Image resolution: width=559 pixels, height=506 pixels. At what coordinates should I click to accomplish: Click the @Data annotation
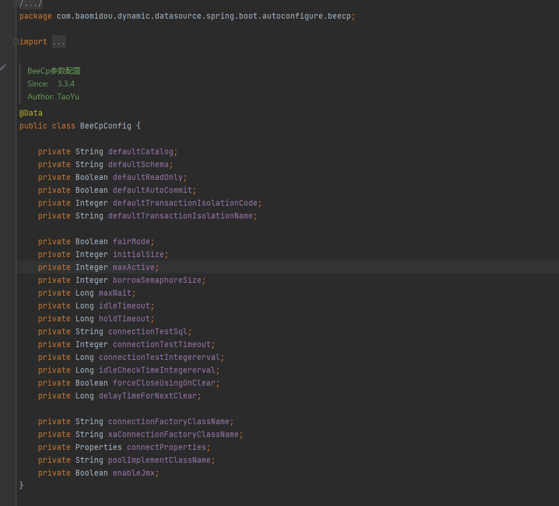coord(31,113)
